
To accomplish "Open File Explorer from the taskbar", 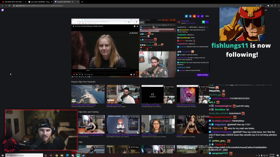I will pyautogui.click(x=62, y=155).
